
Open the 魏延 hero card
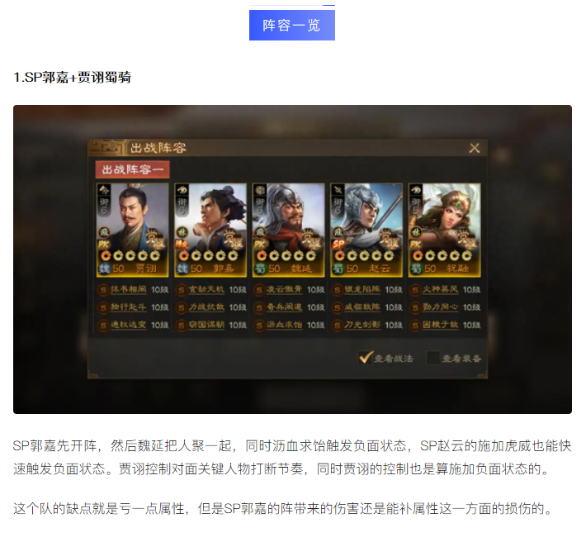pos(289,231)
